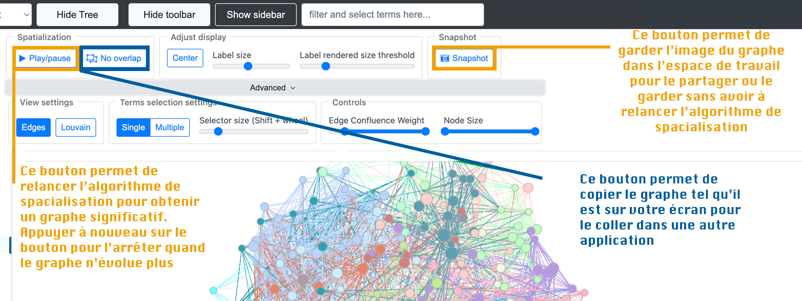Select Single term selection mode
The width and height of the screenshot is (802, 301).
coord(133,128)
